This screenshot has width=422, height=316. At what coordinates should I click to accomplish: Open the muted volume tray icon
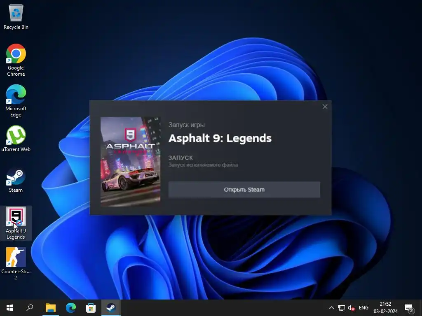click(352, 308)
